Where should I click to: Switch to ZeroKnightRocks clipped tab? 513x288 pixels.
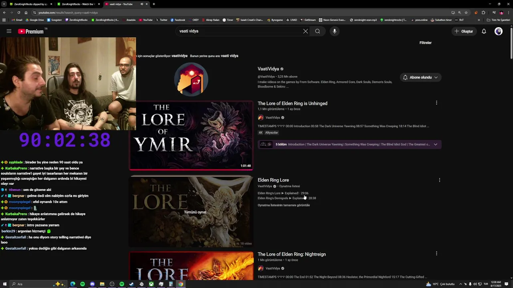coord(31,4)
